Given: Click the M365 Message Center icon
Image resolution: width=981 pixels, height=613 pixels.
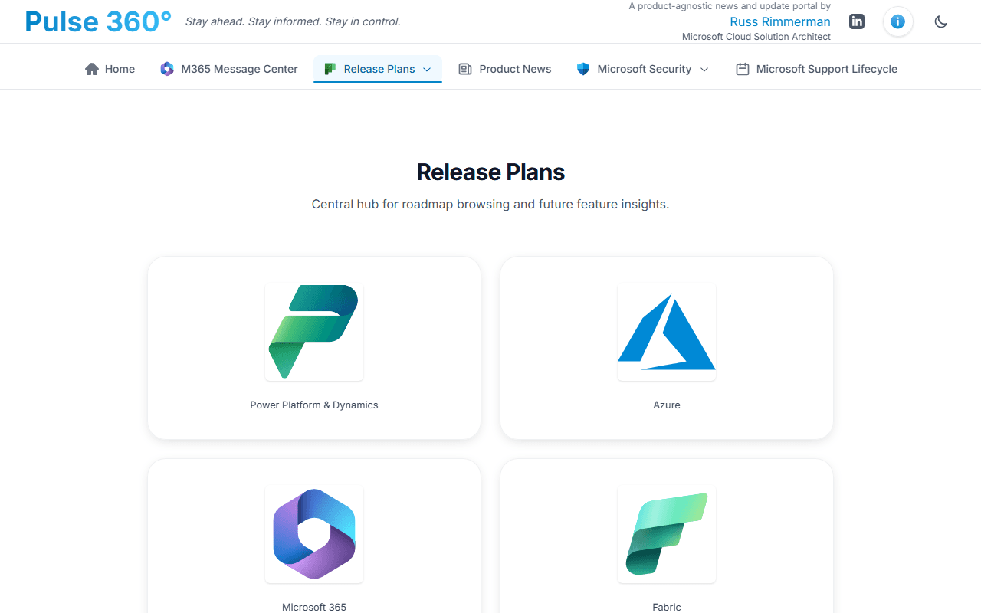Looking at the screenshot, I should point(167,69).
